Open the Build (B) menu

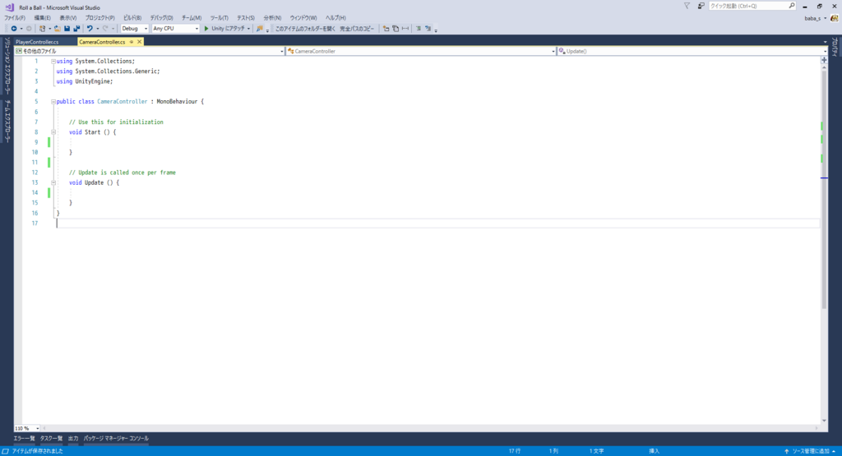(x=132, y=18)
